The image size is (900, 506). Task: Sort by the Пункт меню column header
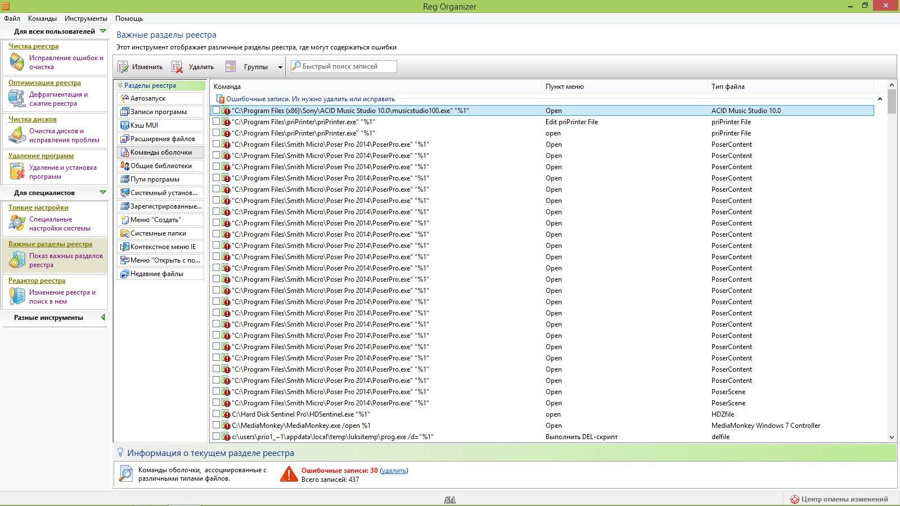coord(624,87)
